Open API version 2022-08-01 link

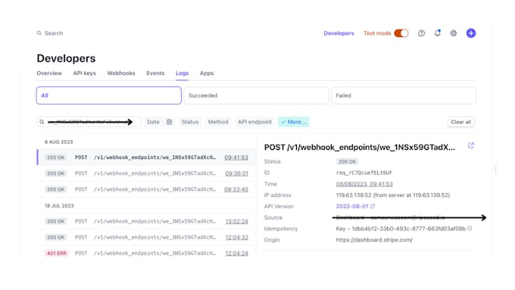click(352, 206)
